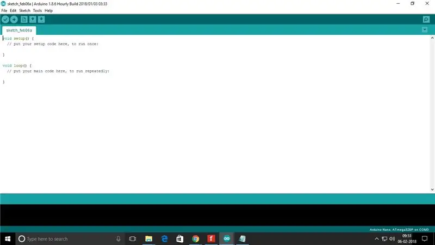Minimize the Arduino window
Screen dimensions: 435x245
(398, 4)
